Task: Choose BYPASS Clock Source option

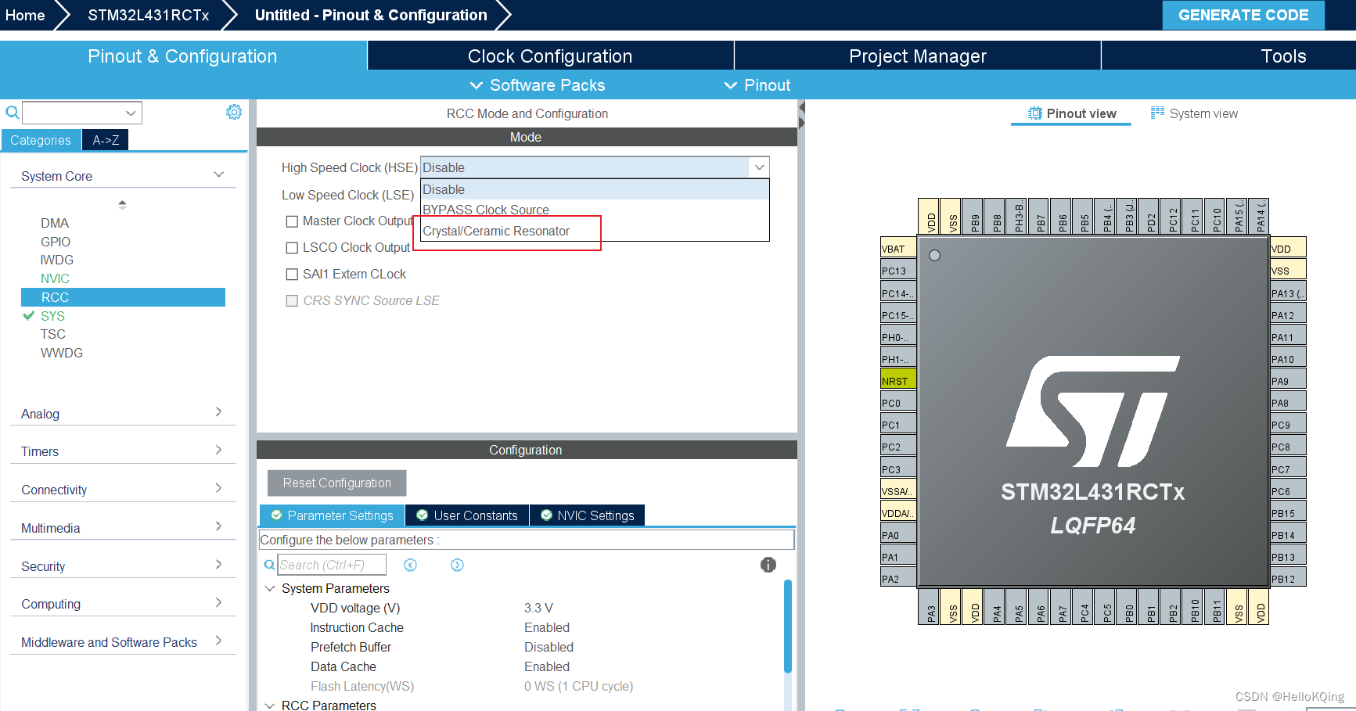Action: pos(595,210)
